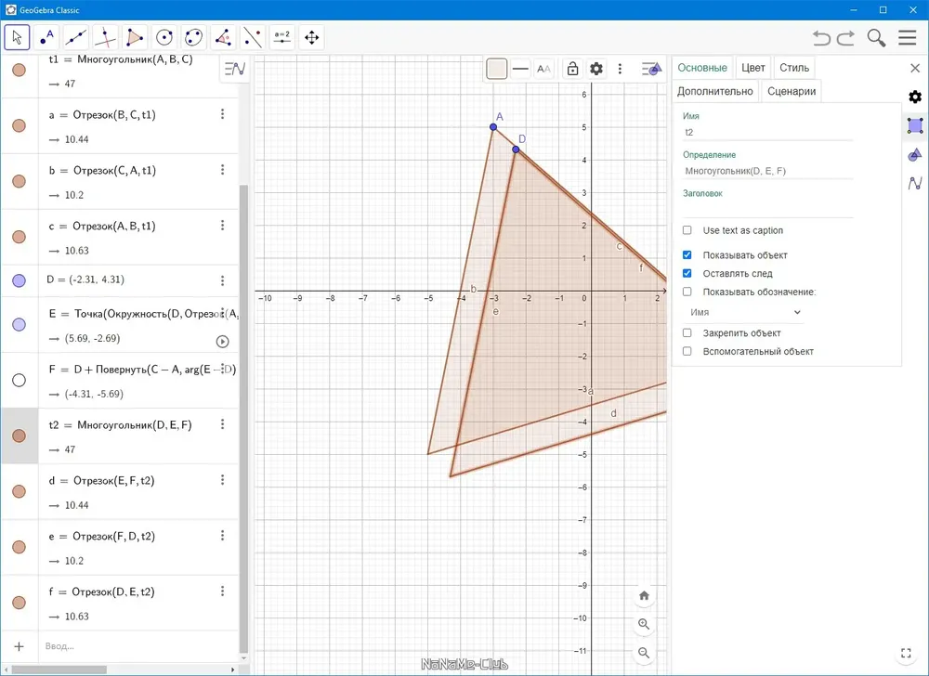Select the Circle with center tool
The width and height of the screenshot is (929, 676).
coord(164,38)
